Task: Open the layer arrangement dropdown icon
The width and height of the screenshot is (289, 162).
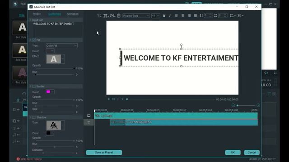Action: tap(240, 16)
